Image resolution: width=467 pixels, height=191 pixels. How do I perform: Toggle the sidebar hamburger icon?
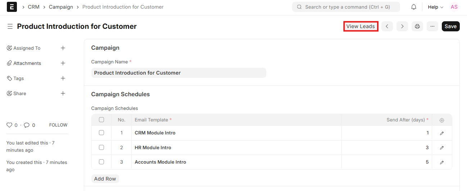[x=10, y=26]
